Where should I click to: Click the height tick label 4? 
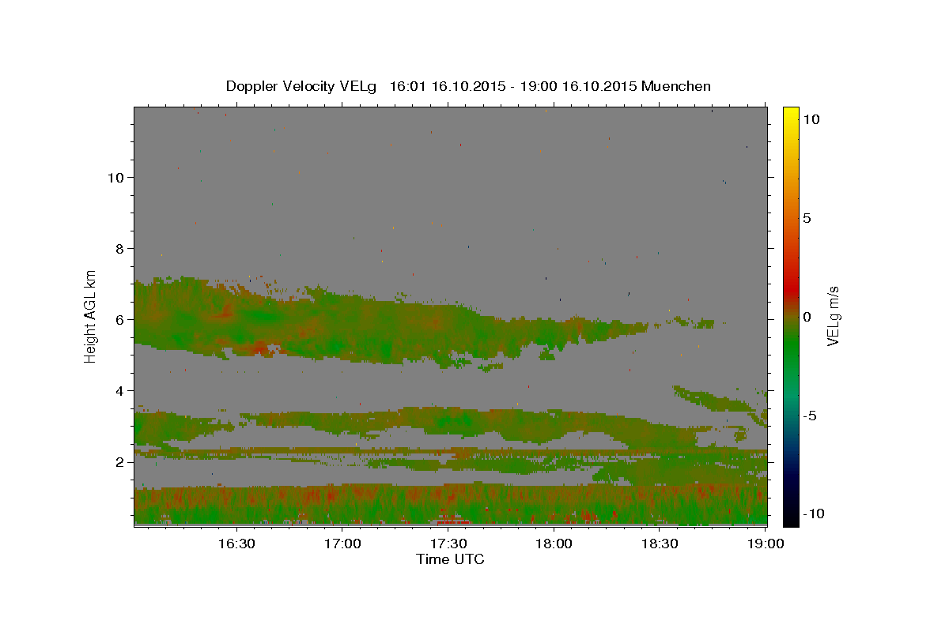click(119, 390)
